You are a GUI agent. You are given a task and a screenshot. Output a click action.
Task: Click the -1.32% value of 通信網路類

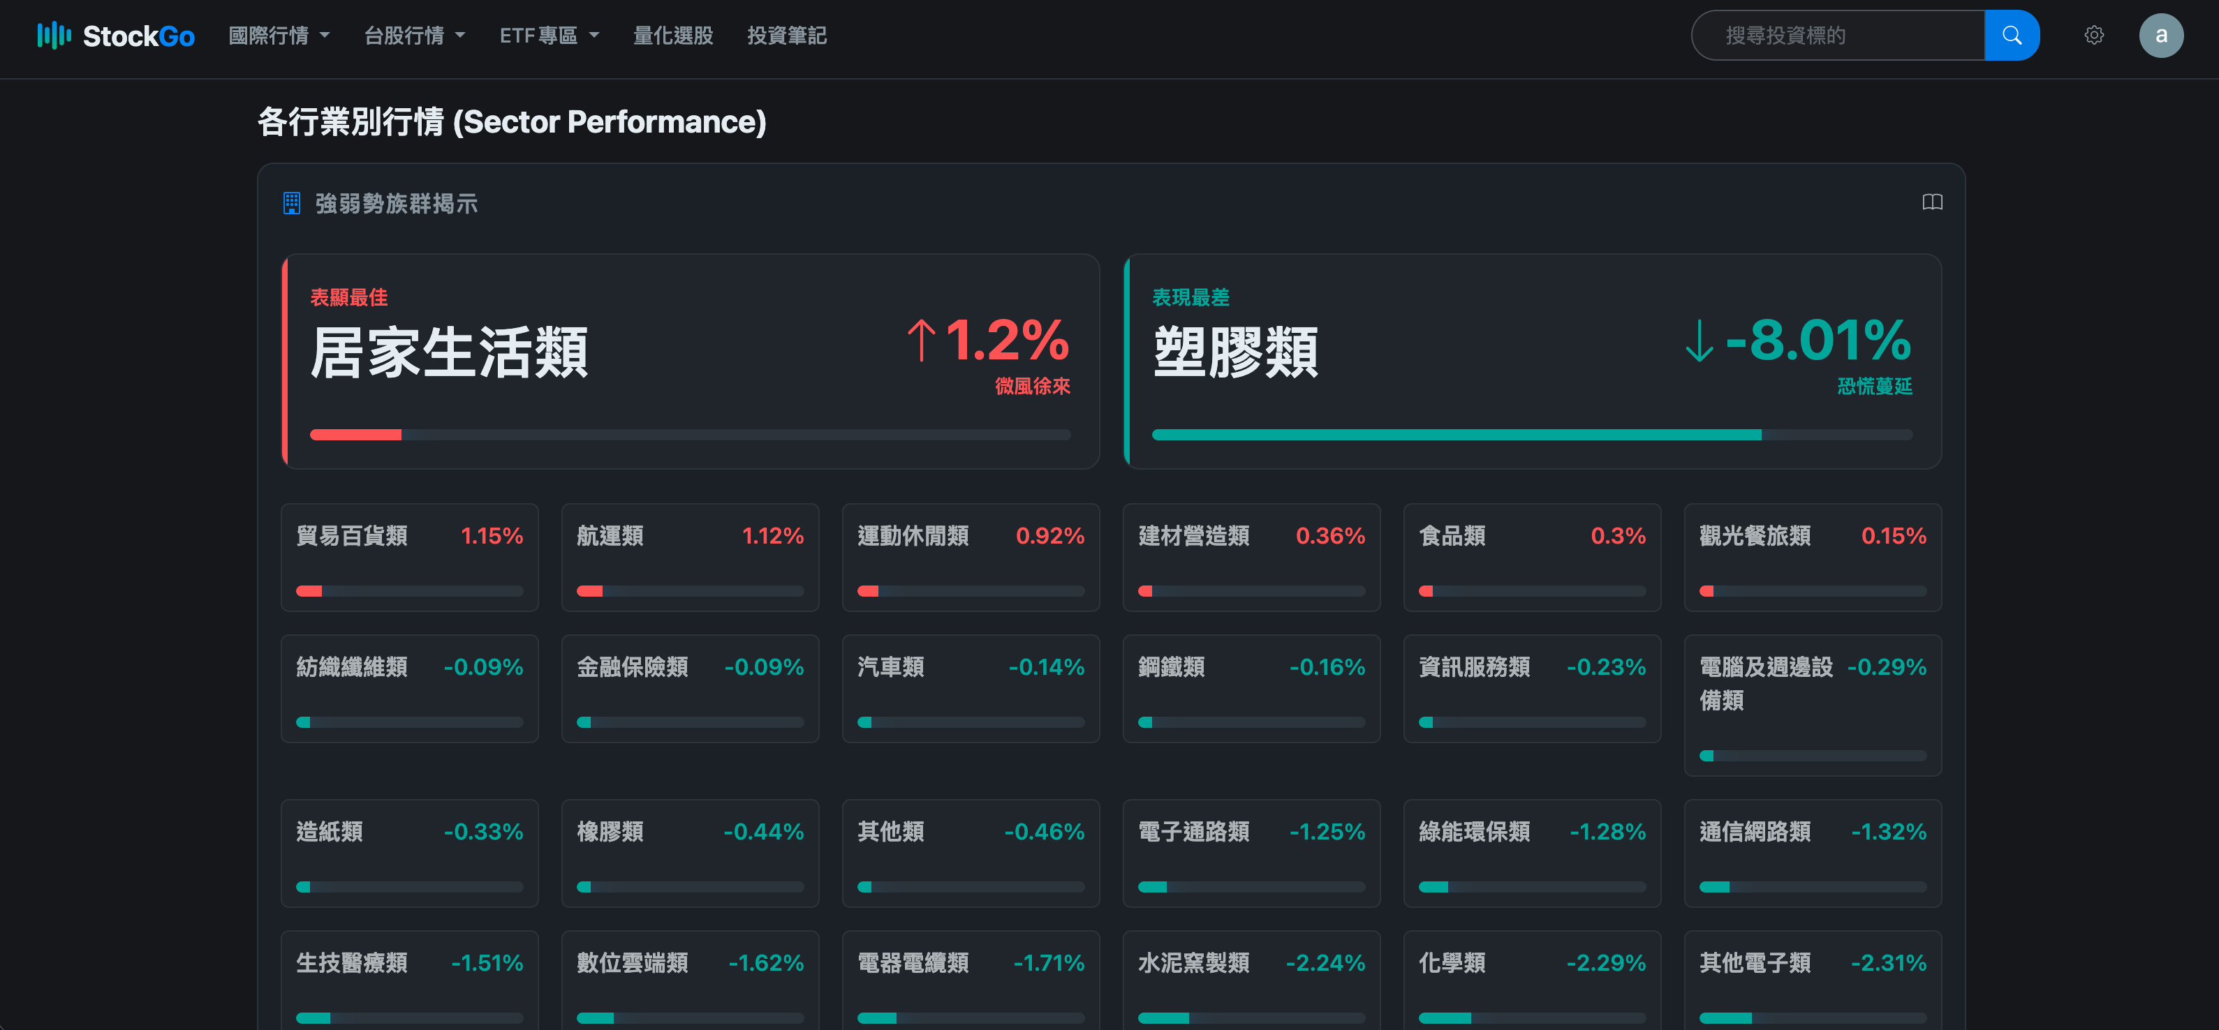tap(1888, 831)
